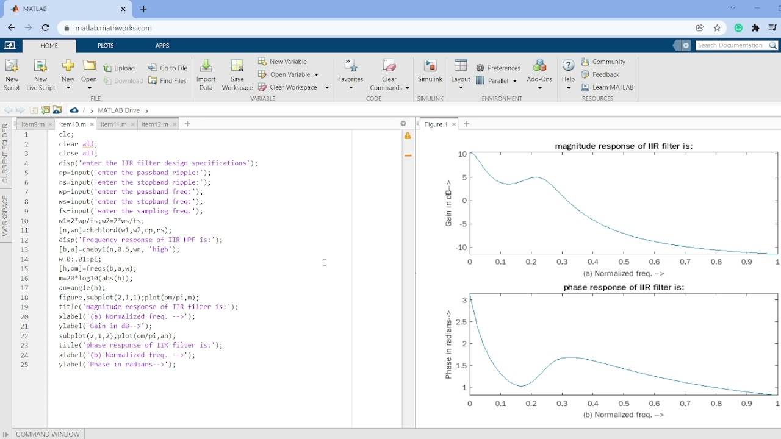Screen dimensions: 781x439
Task: Navigate back in folder history
Action: point(8,110)
